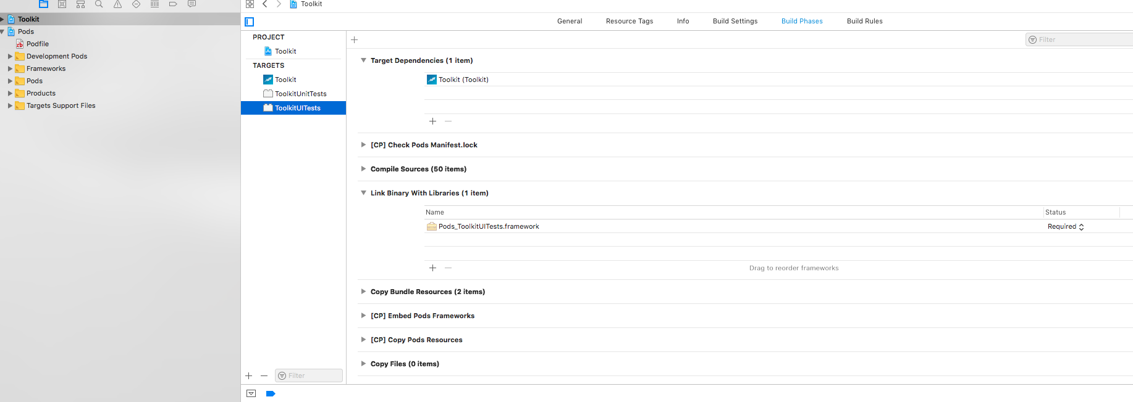Go back in editor history

click(264, 4)
